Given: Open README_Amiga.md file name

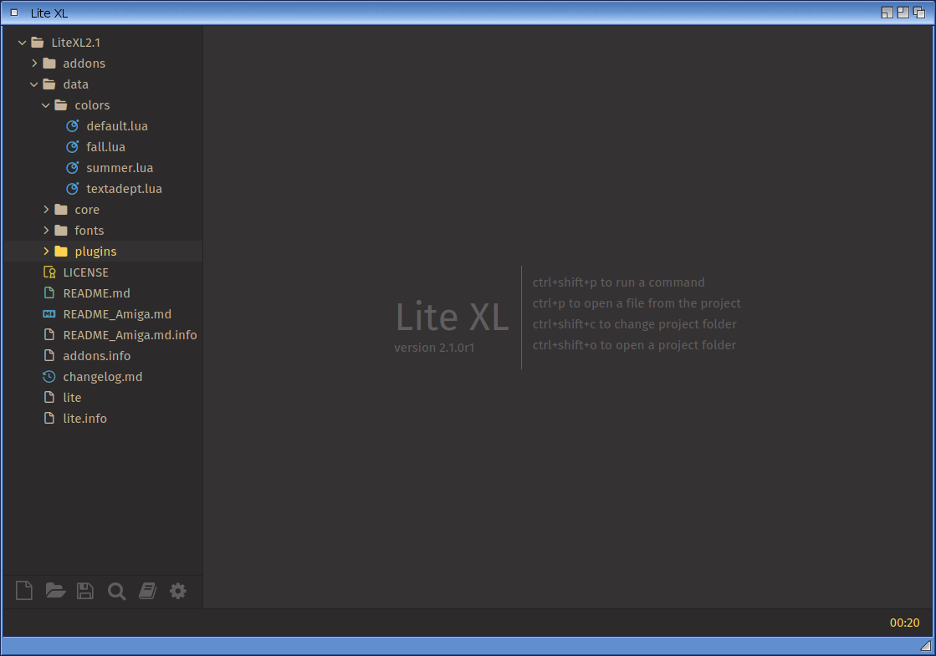Looking at the screenshot, I should coord(117,314).
